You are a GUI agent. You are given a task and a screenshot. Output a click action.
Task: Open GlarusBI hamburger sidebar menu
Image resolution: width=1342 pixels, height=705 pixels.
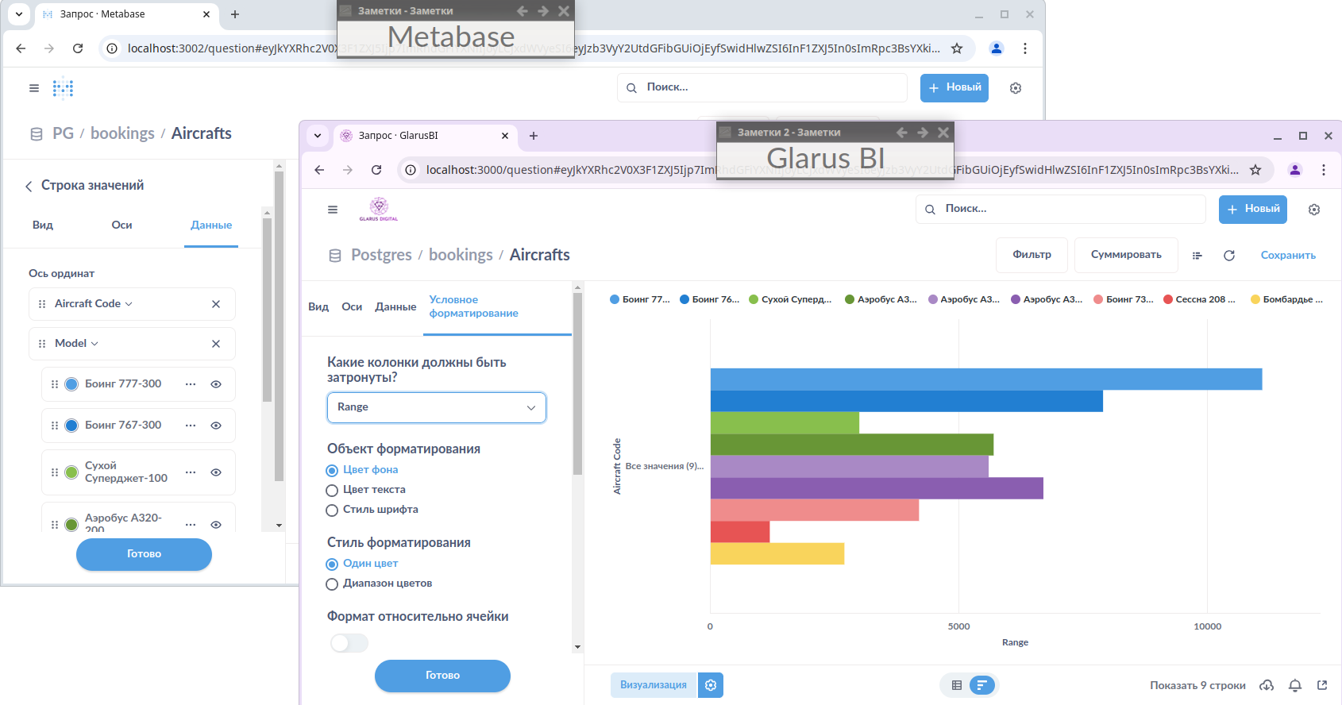click(333, 210)
